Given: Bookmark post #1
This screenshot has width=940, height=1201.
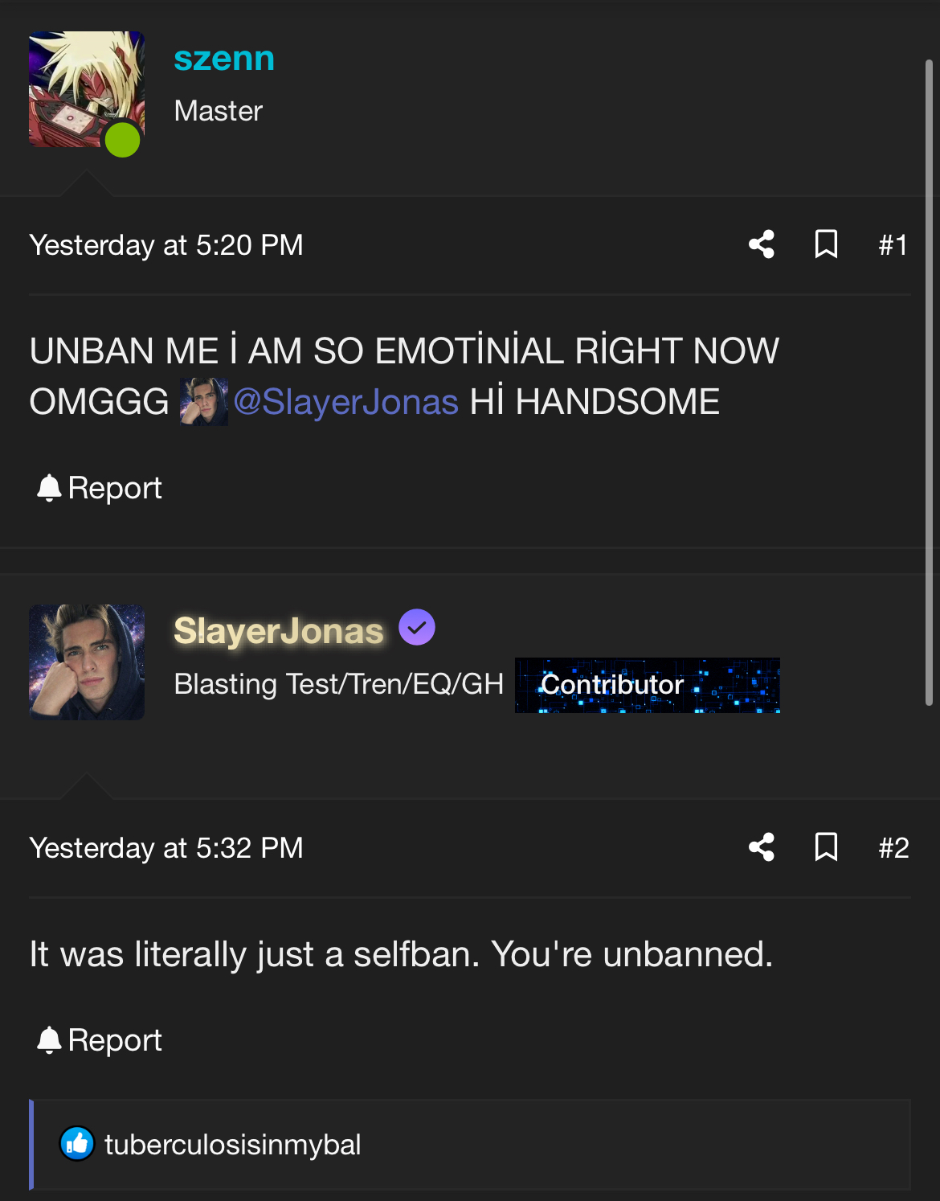Looking at the screenshot, I should coord(826,244).
